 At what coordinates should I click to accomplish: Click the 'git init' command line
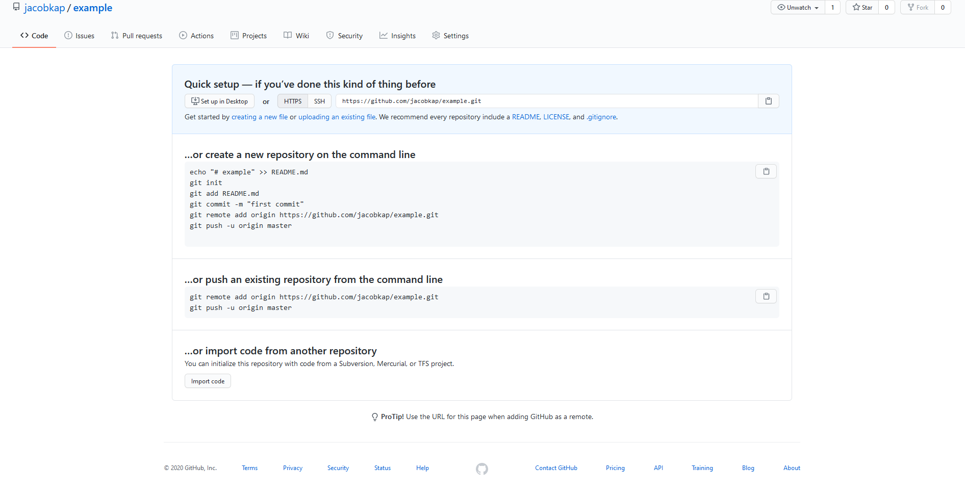(x=206, y=183)
